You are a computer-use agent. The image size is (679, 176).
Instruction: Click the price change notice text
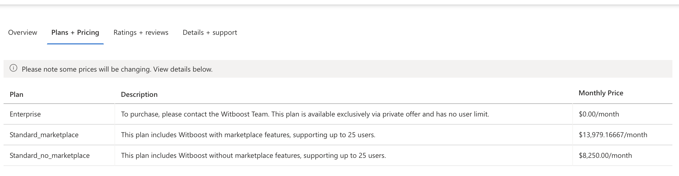coord(117,69)
